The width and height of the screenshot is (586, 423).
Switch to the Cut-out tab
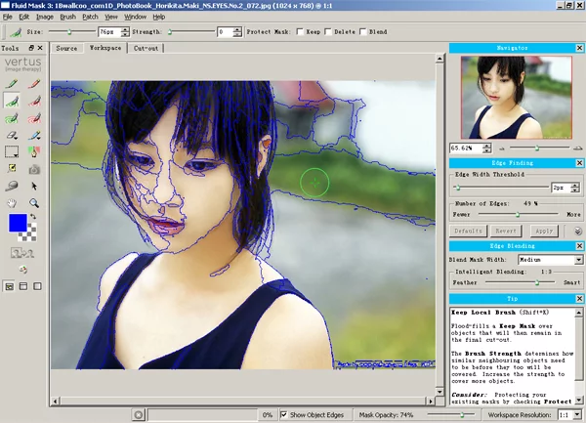(x=146, y=48)
